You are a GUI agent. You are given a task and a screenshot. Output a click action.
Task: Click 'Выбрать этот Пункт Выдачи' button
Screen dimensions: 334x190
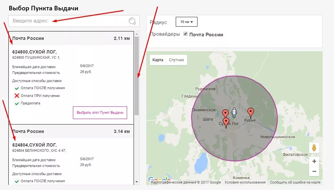coord(100,113)
